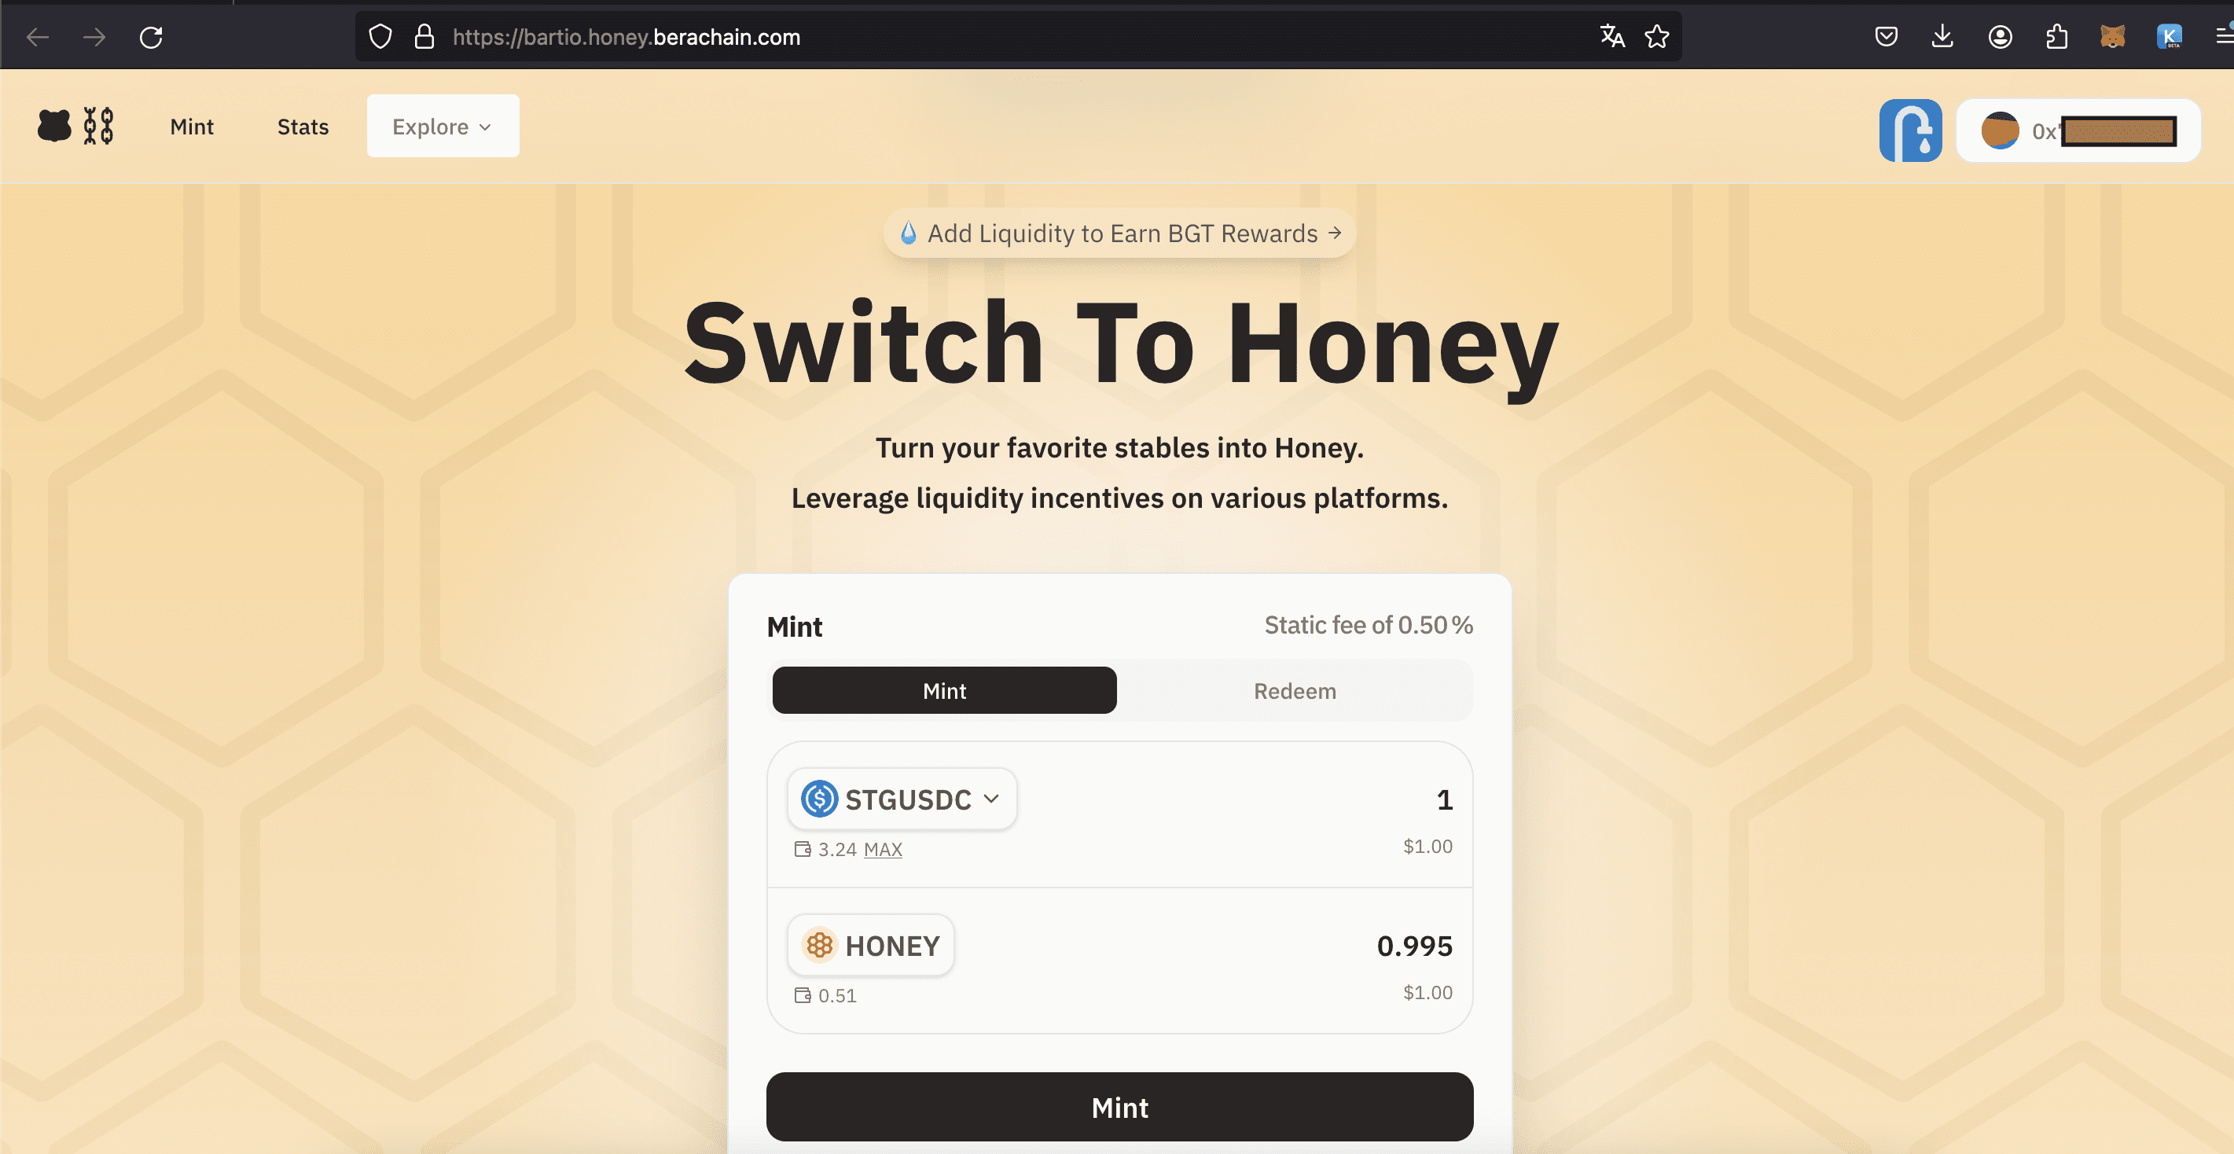The height and width of the screenshot is (1154, 2234).
Task: Open the STGUSDC token selector
Action: [901, 799]
